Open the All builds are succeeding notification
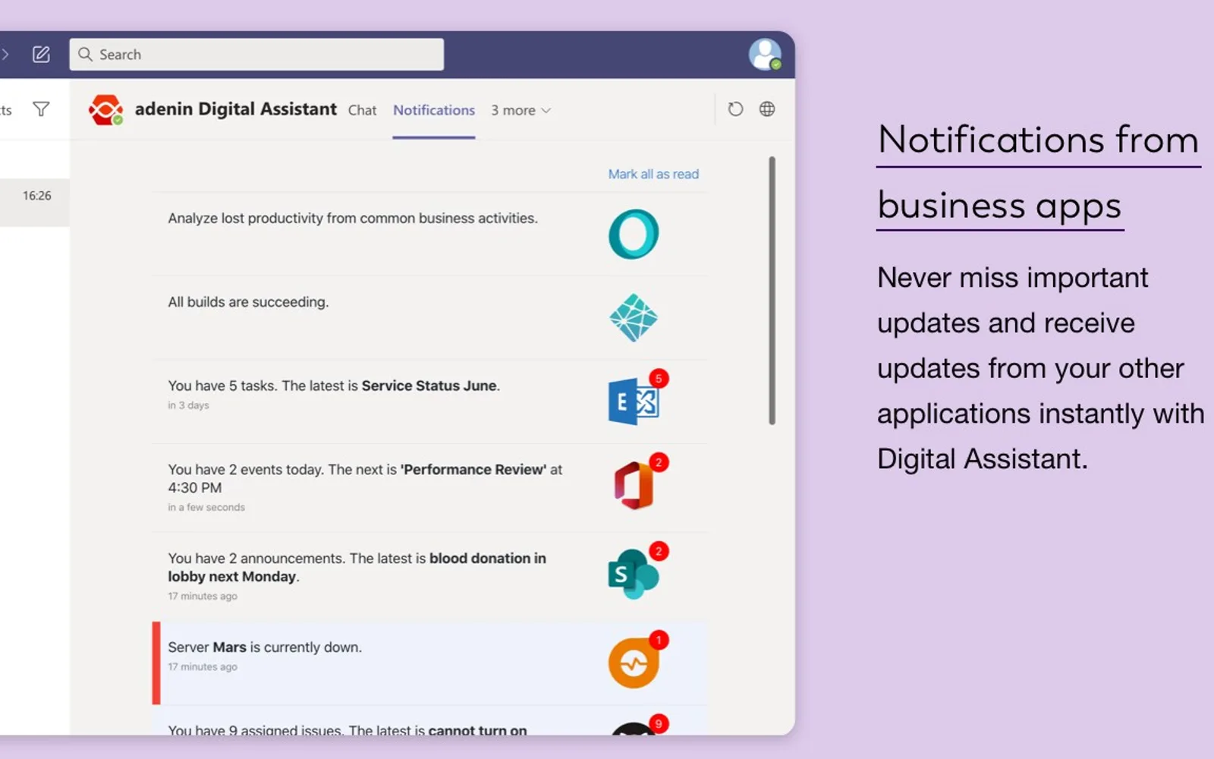This screenshot has width=1214, height=759. (x=429, y=318)
